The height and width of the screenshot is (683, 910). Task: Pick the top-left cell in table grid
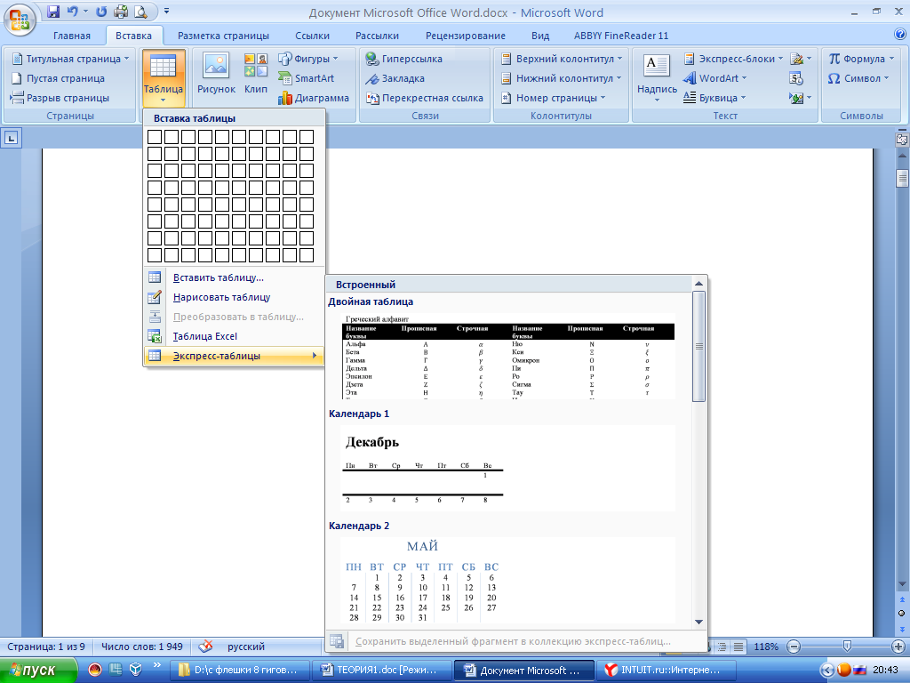pos(155,136)
